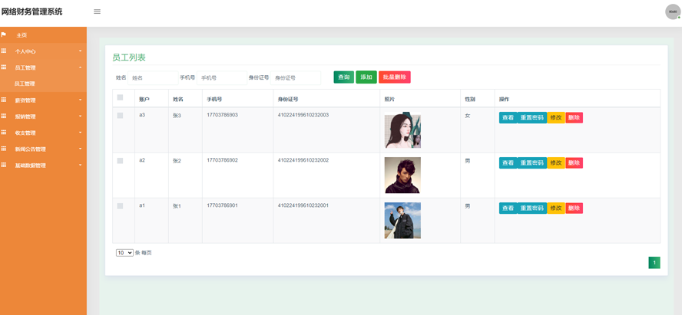
Task: Open the user avatar in top-right corner
Action: [672, 11]
